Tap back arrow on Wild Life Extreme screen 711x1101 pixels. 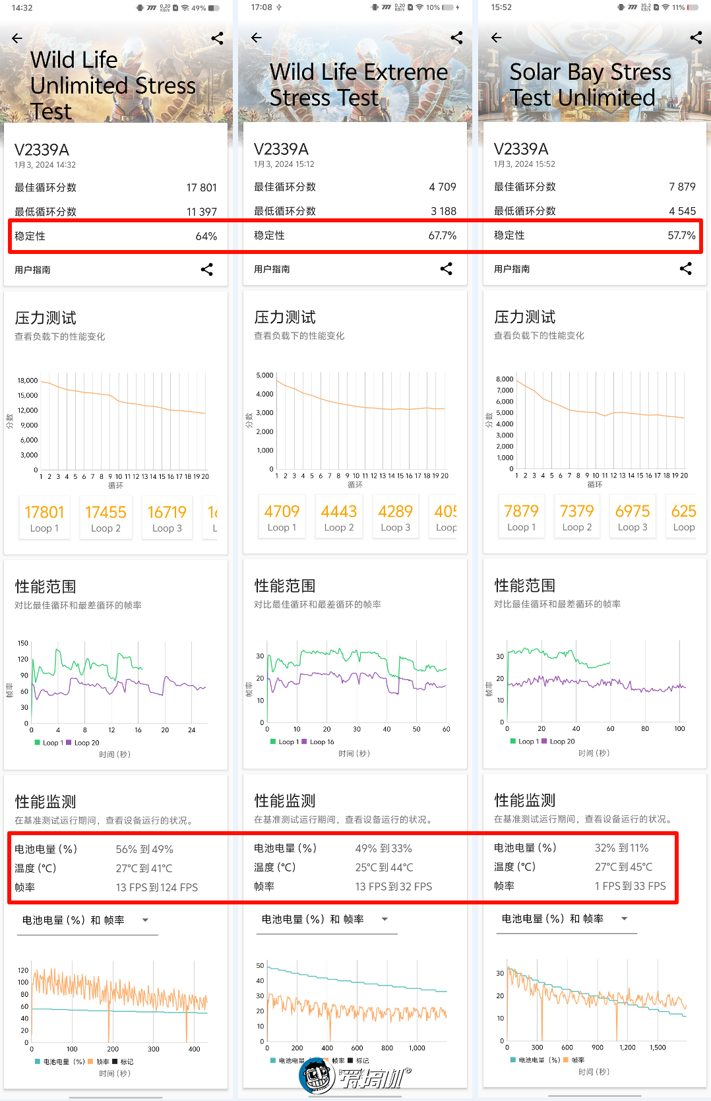pos(257,38)
